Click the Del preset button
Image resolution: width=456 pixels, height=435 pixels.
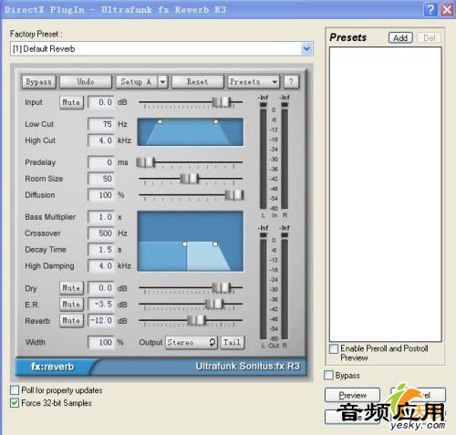pos(429,38)
